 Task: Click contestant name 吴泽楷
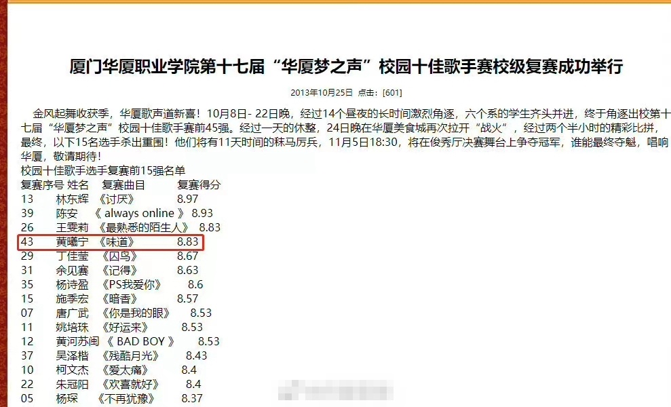(73, 355)
